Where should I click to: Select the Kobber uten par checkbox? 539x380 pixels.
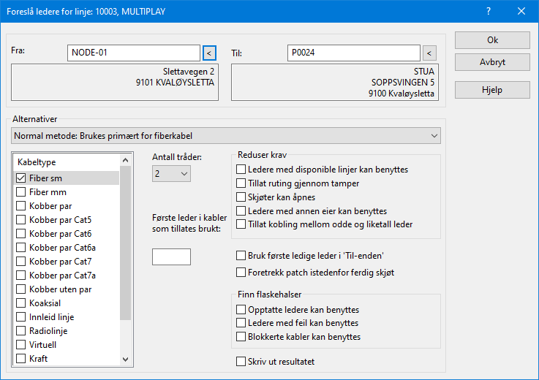pos(21,289)
